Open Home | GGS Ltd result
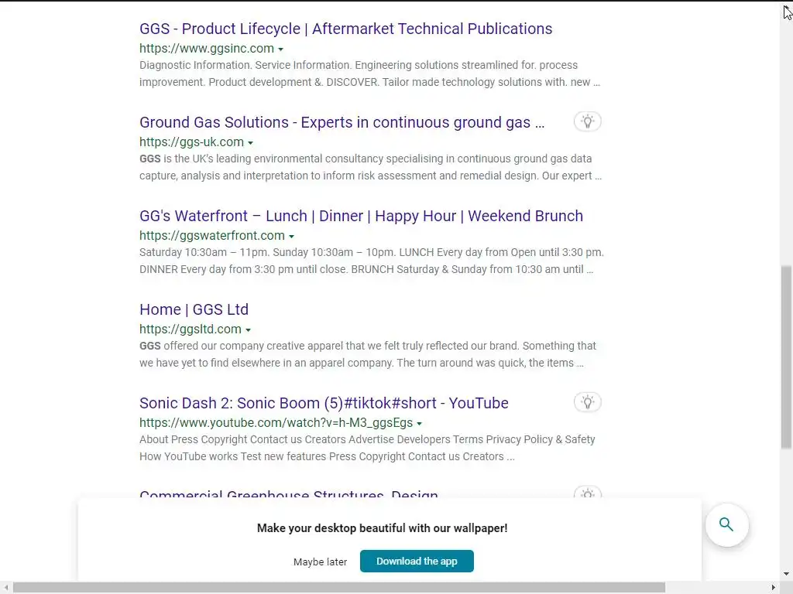Image resolution: width=793 pixels, height=594 pixels. (x=194, y=309)
